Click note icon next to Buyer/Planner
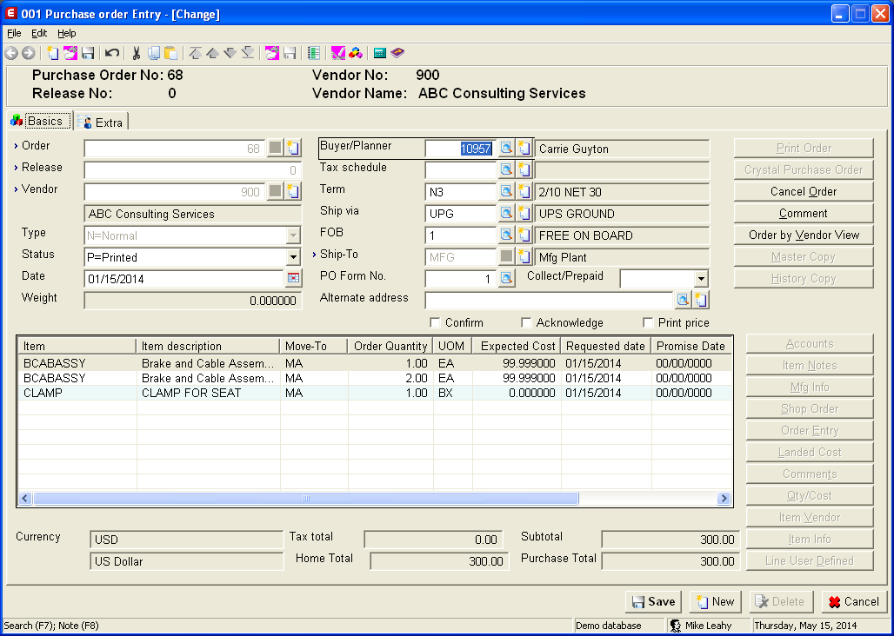 pos(524,148)
